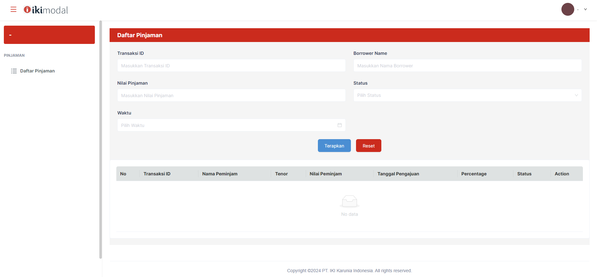Click the Percentage column header

tap(474, 174)
